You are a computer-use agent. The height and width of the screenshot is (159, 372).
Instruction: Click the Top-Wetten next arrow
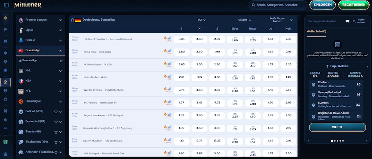pyautogui.click(x=366, y=141)
